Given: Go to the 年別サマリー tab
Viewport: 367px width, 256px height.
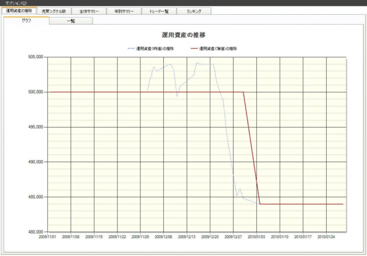Looking at the screenshot, I should [124, 11].
